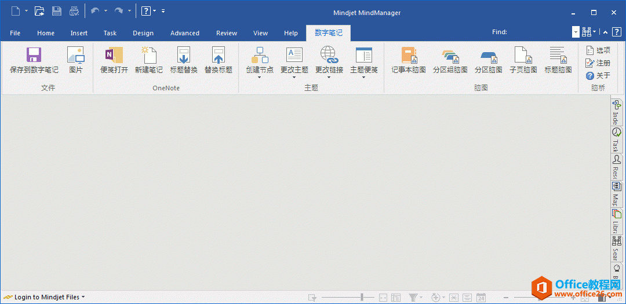Click 更改主题 icon
The image size is (626, 304).
coord(294,54)
